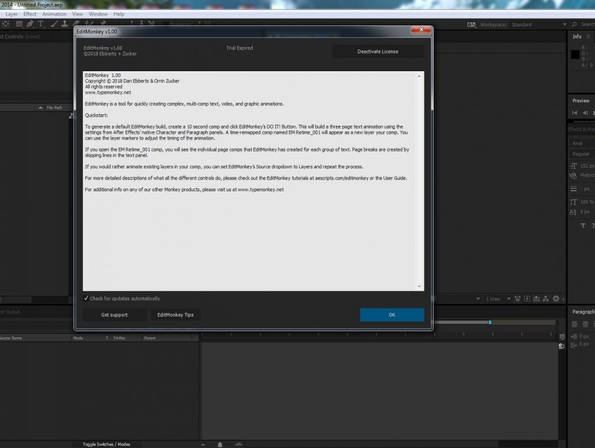Align paragraph text left

pos(575,324)
